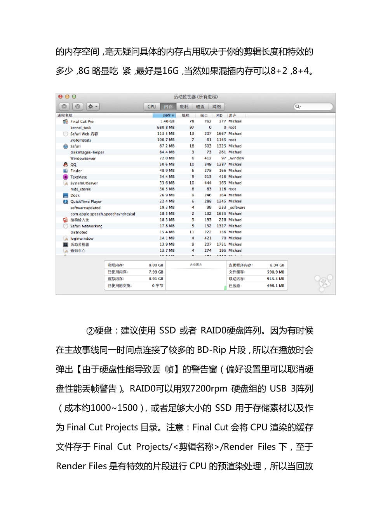Select the Safari Web 内容 process icon
This screenshot has width=369, height=523.
tap(66, 134)
